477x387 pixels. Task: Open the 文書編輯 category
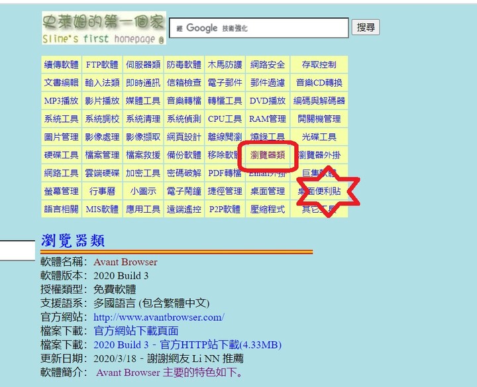62,82
